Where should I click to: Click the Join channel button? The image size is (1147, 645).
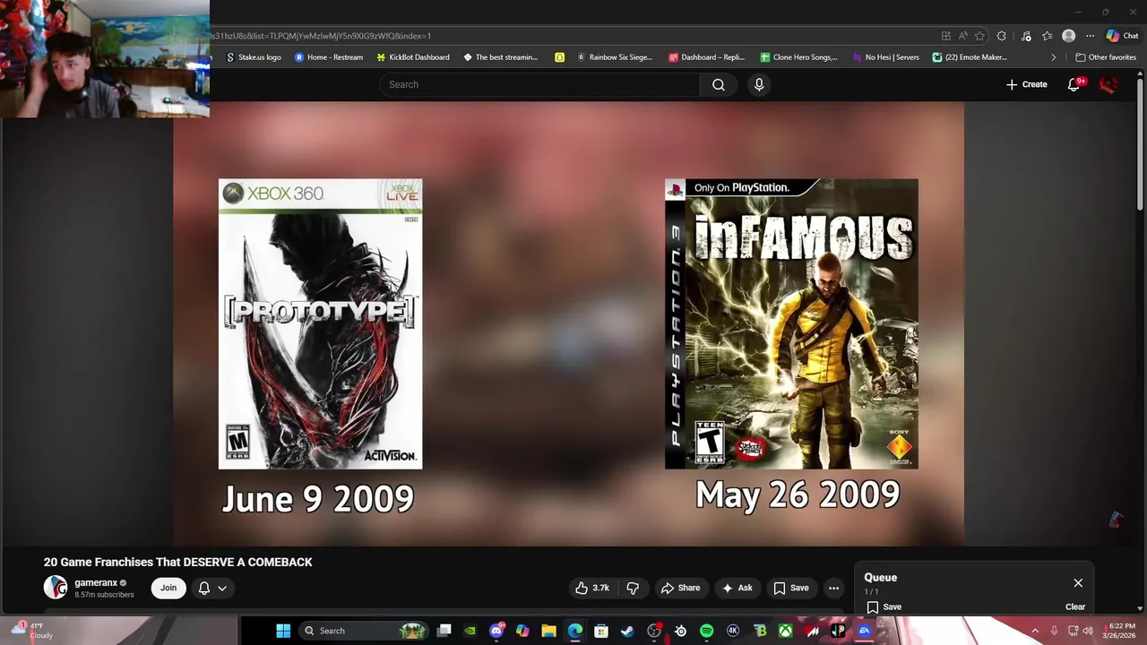(x=168, y=588)
